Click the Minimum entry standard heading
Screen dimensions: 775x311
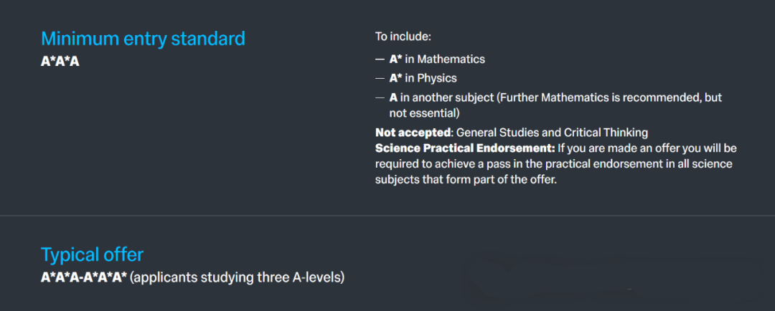143,39
